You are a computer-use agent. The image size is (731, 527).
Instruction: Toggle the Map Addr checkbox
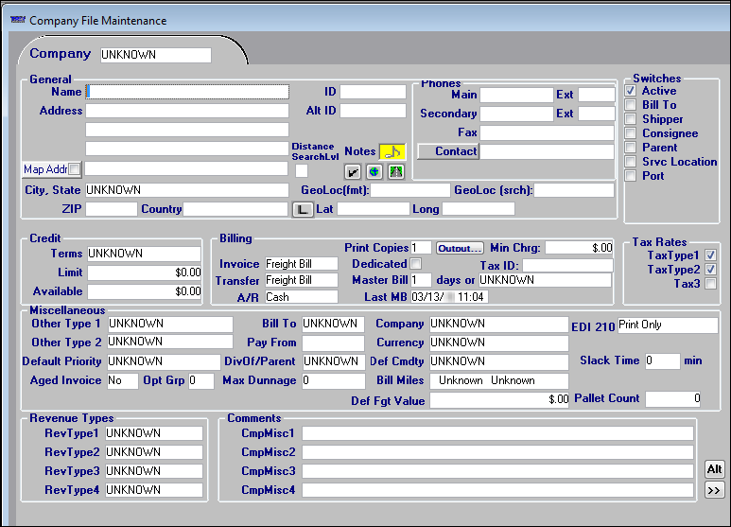(75, 169)
